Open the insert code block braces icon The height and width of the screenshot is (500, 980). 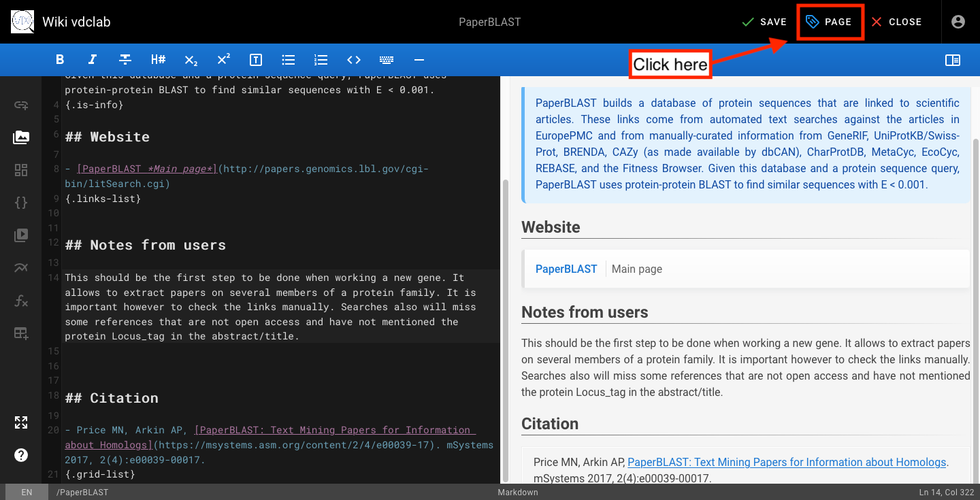click(x=21, y=203)
